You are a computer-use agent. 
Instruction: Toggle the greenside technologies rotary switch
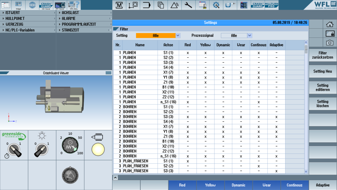pyautogui.click(x=14, y=150)
